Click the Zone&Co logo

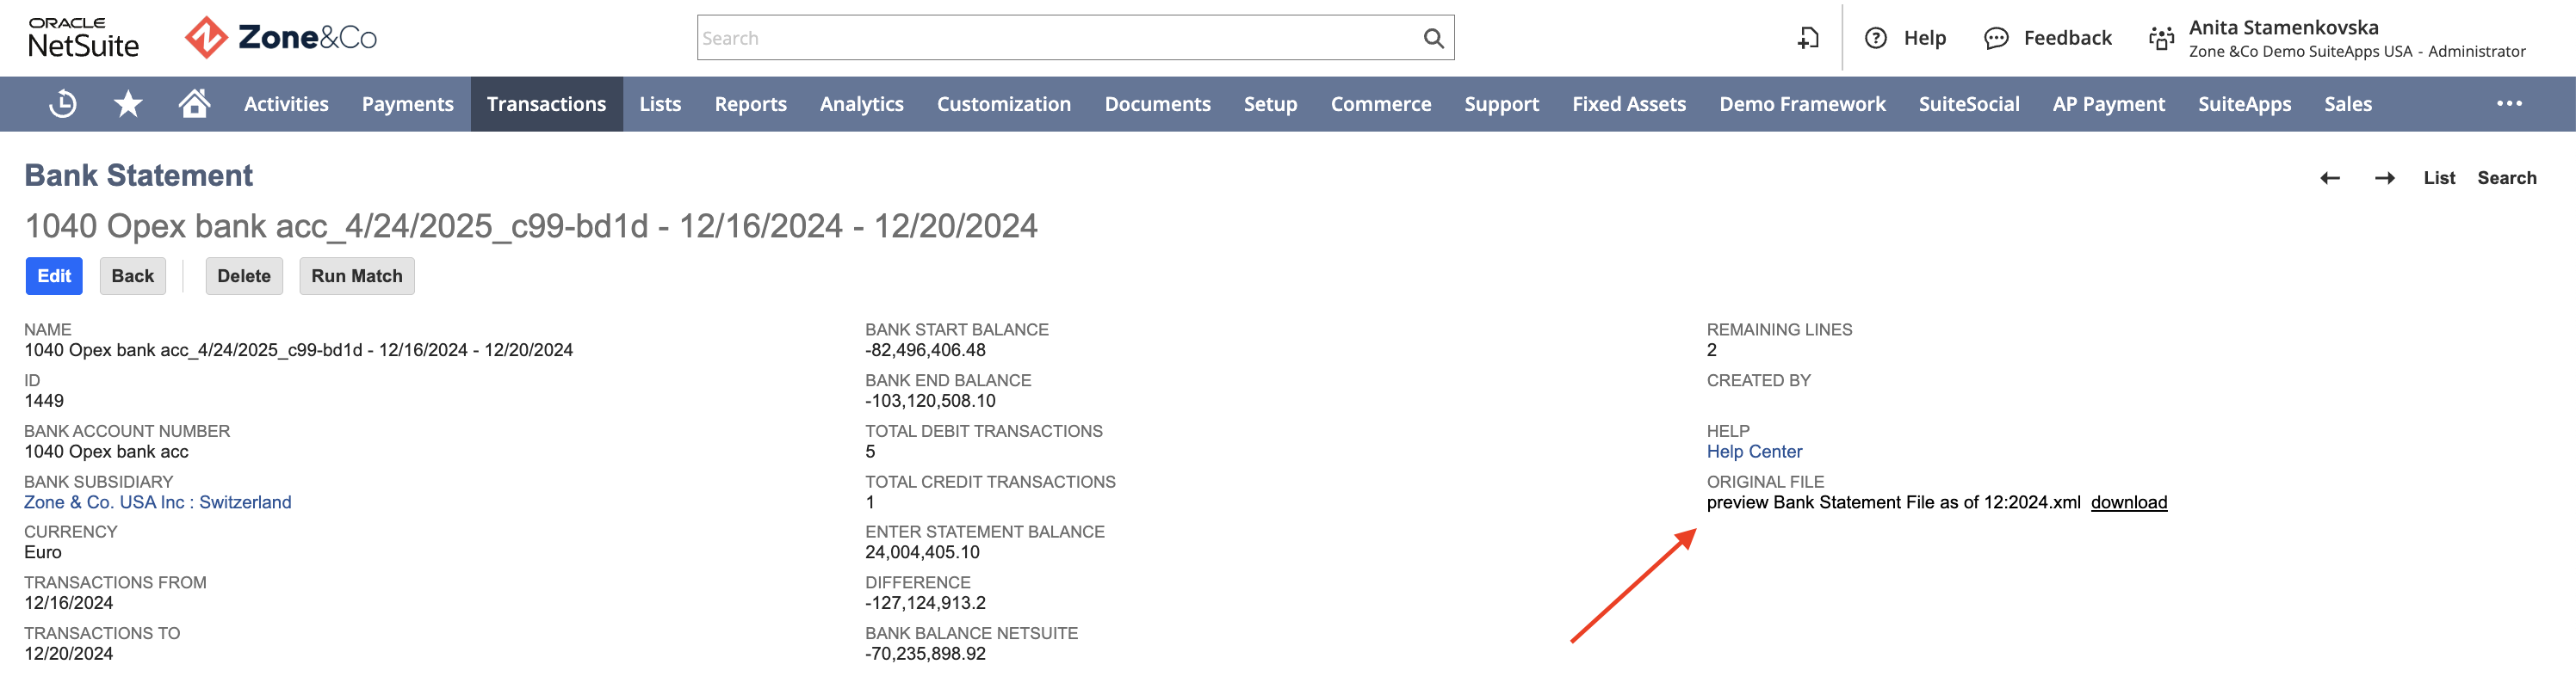click(x=281, y=38)
